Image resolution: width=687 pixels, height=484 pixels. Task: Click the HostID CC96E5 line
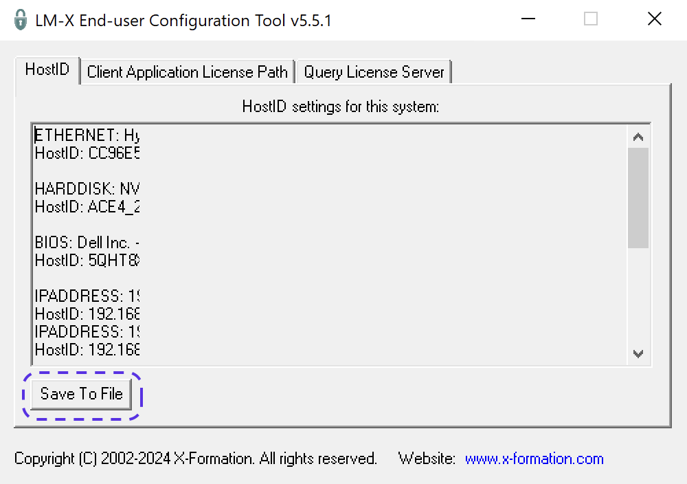[x=87, y=153]
